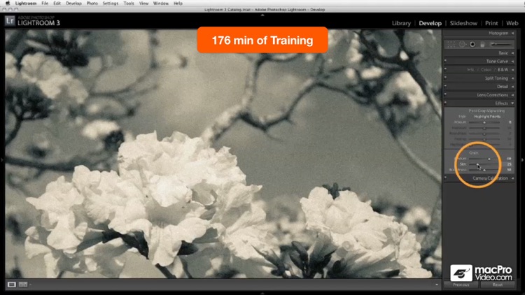Open the Apple menu
The width and height of the screenshot is (525, 295).
click(7, 3)
